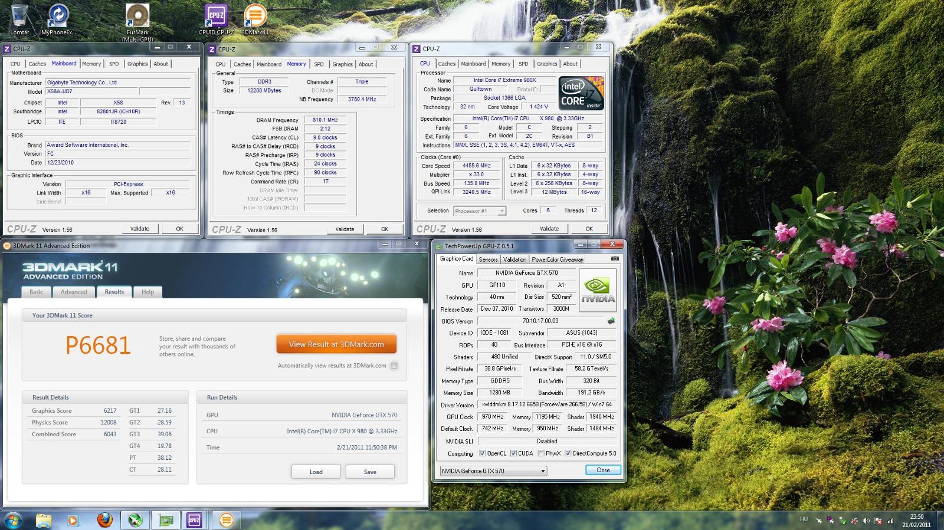Click the GPU-Z BIOS save chip icon
Viewport: 944px width, 530px height.
pos(611,321)
